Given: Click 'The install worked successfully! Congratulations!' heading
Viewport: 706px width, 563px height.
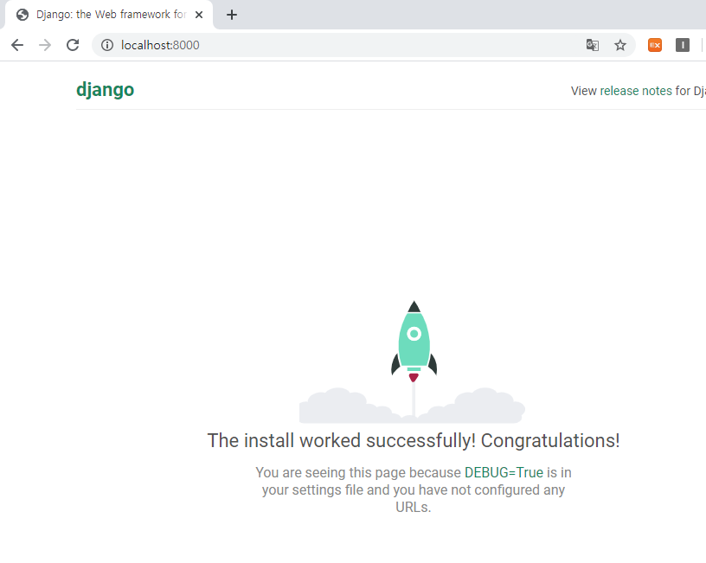Looking at the screenshot, I should tap(414, 440).
